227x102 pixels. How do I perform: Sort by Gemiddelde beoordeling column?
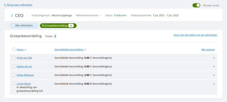point(70,50)
